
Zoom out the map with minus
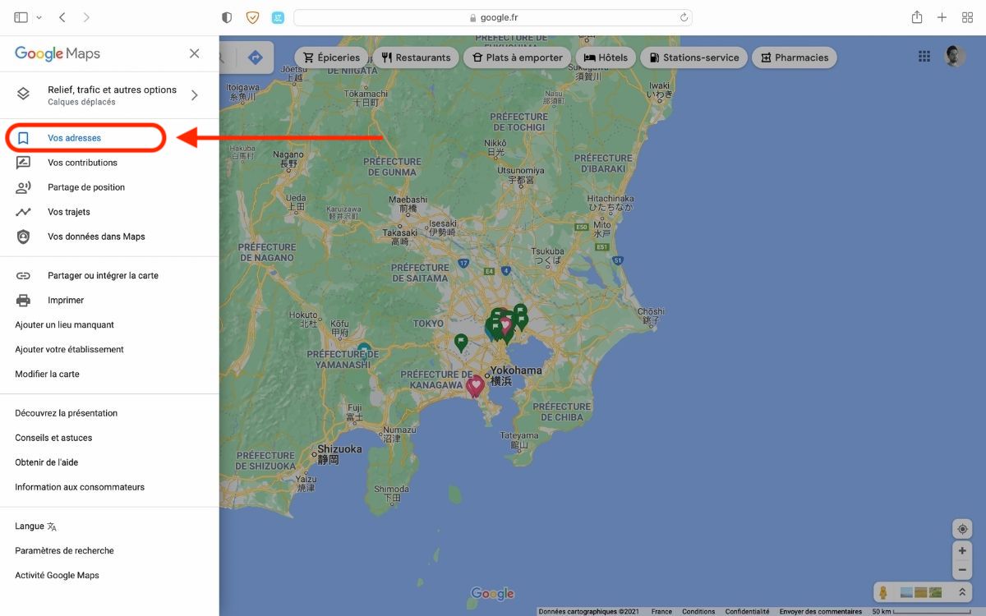pos(962,570)
